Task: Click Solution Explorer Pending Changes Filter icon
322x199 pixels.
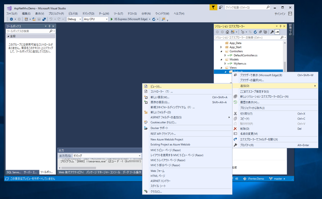Action: point(243,32)
